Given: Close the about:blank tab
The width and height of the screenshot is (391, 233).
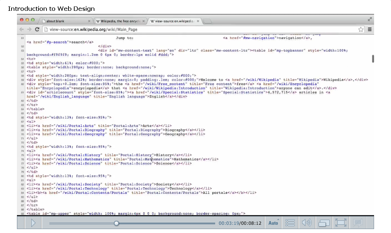Looking at the screenshot, I should (89, 21).
